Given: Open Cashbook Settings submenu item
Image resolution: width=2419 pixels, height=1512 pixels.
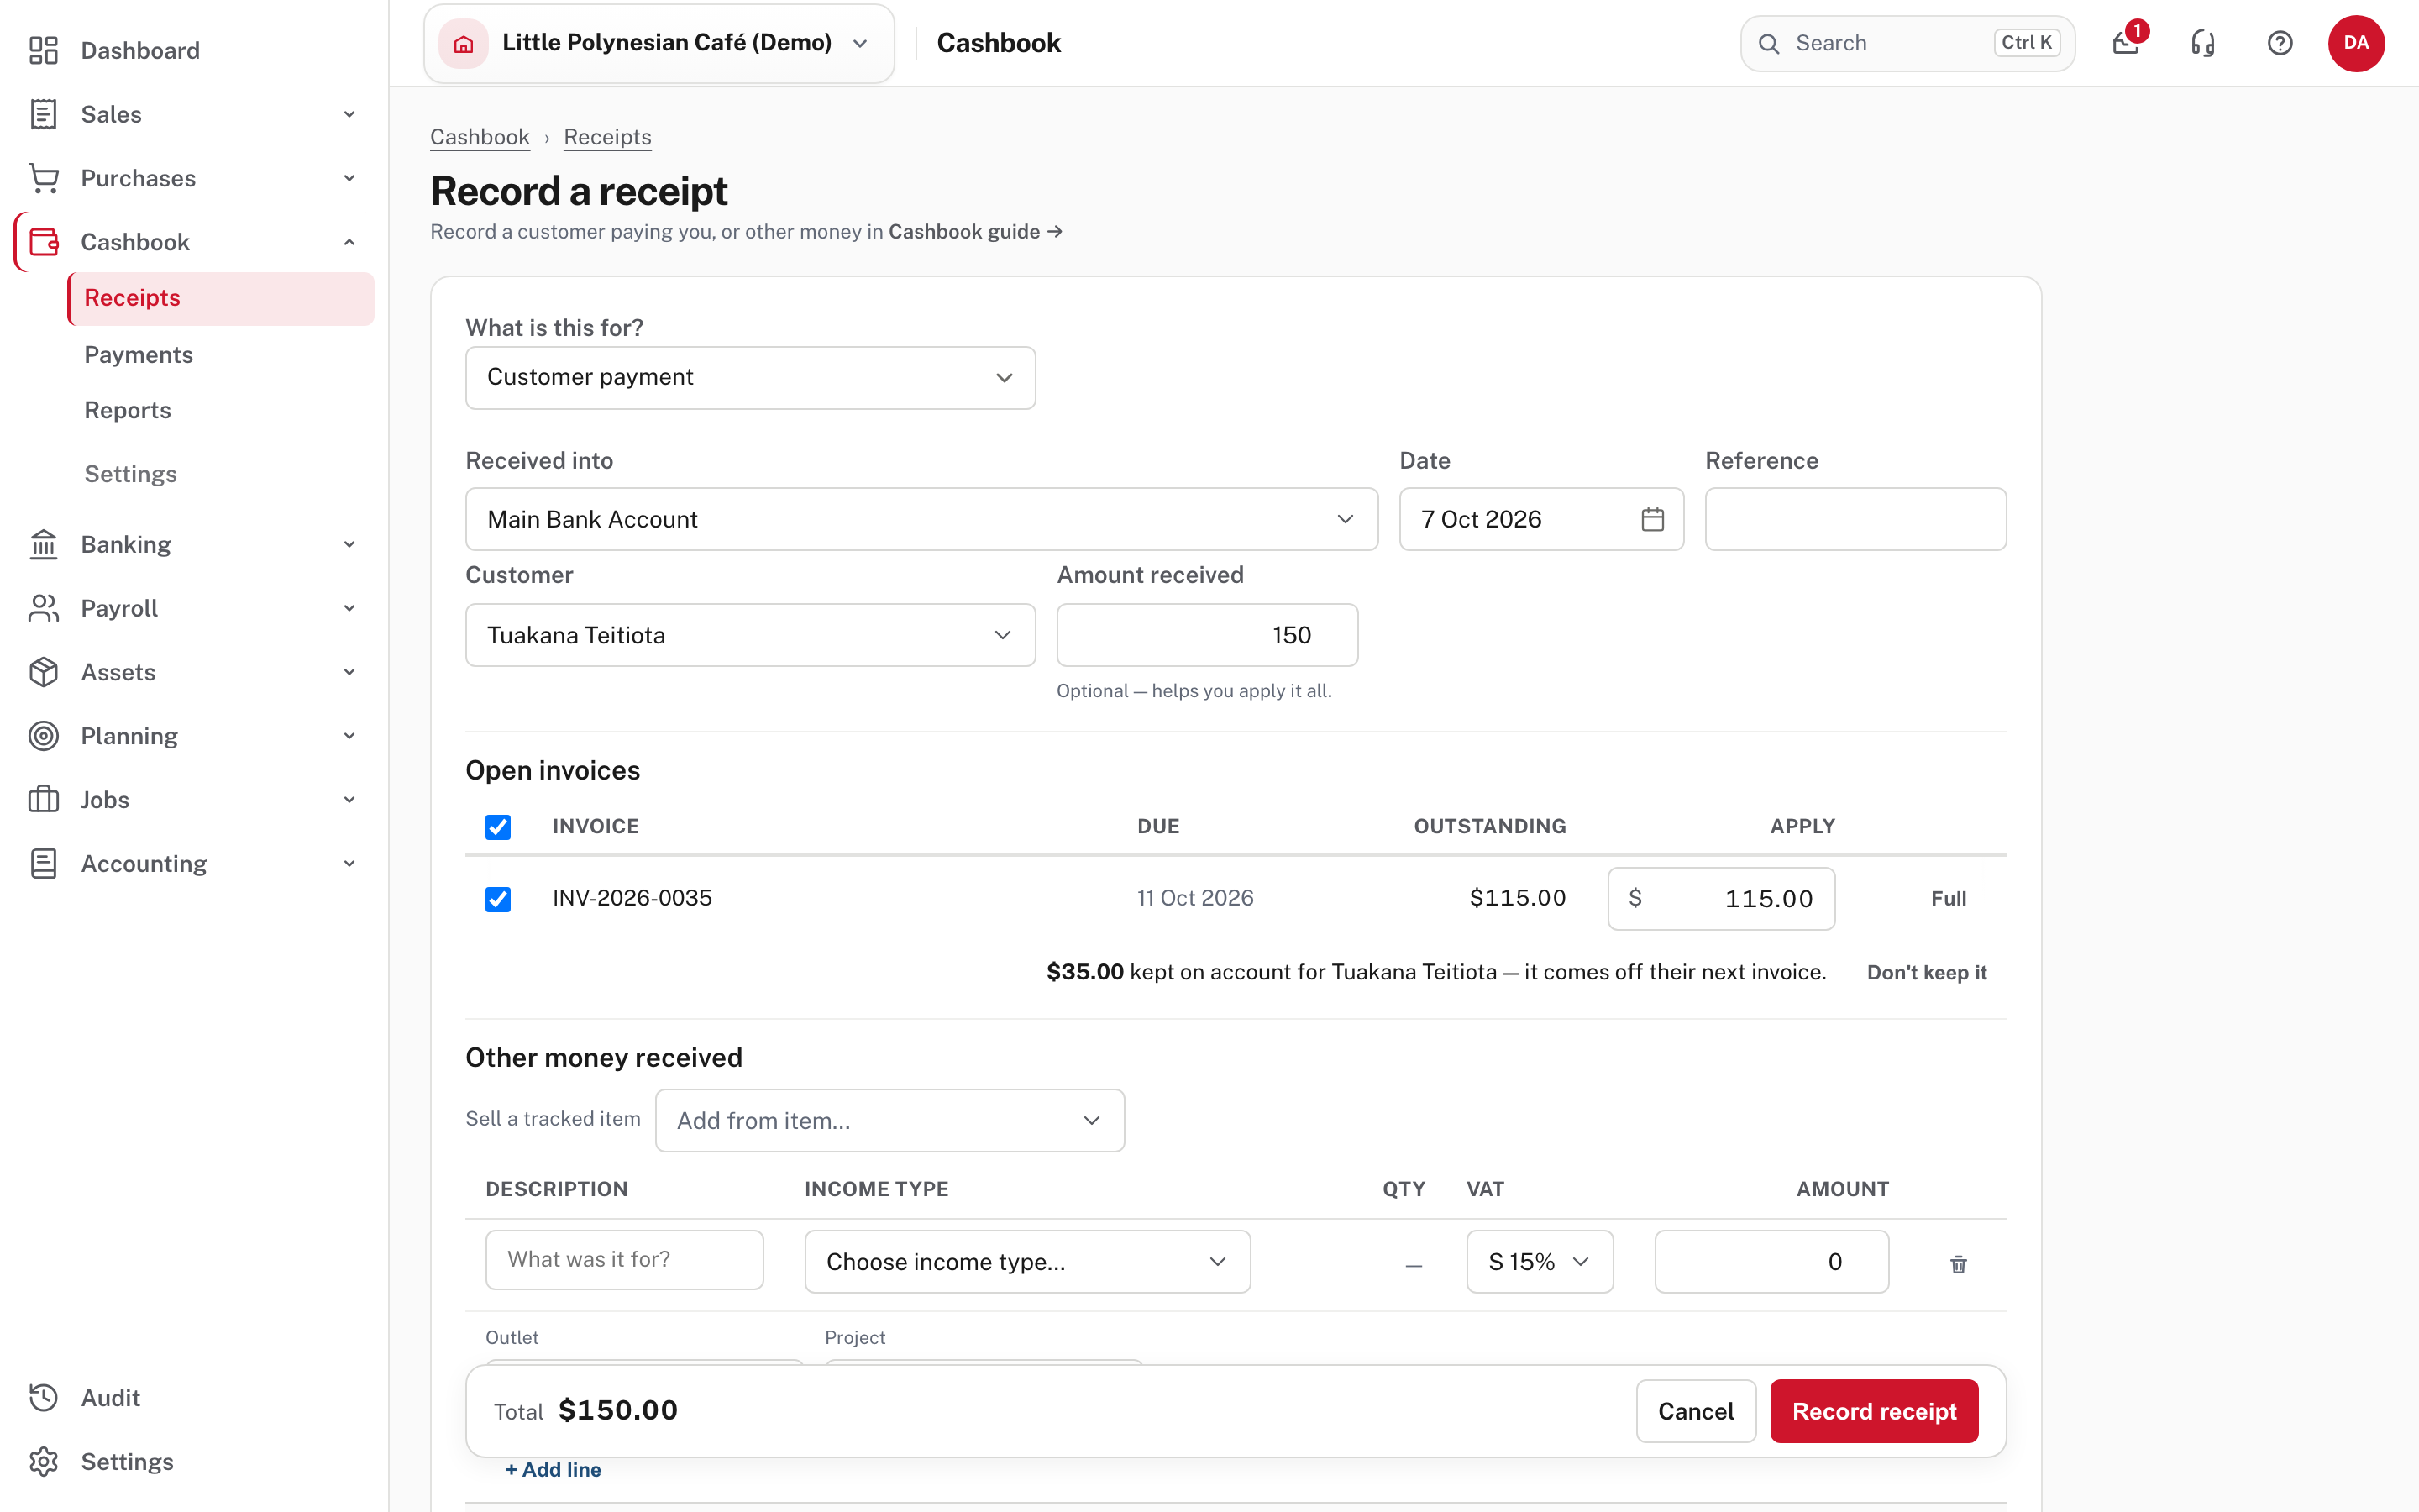Looking at the screenshot, I should point(130,474).
